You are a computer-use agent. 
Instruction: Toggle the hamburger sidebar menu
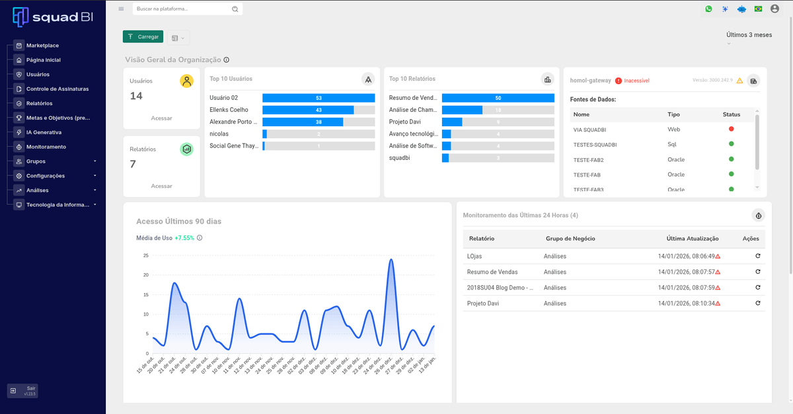pyautogui.click(x=121, y=9)
